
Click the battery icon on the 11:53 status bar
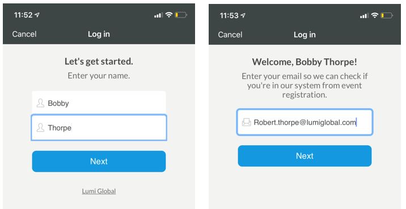tap(387, 16)
